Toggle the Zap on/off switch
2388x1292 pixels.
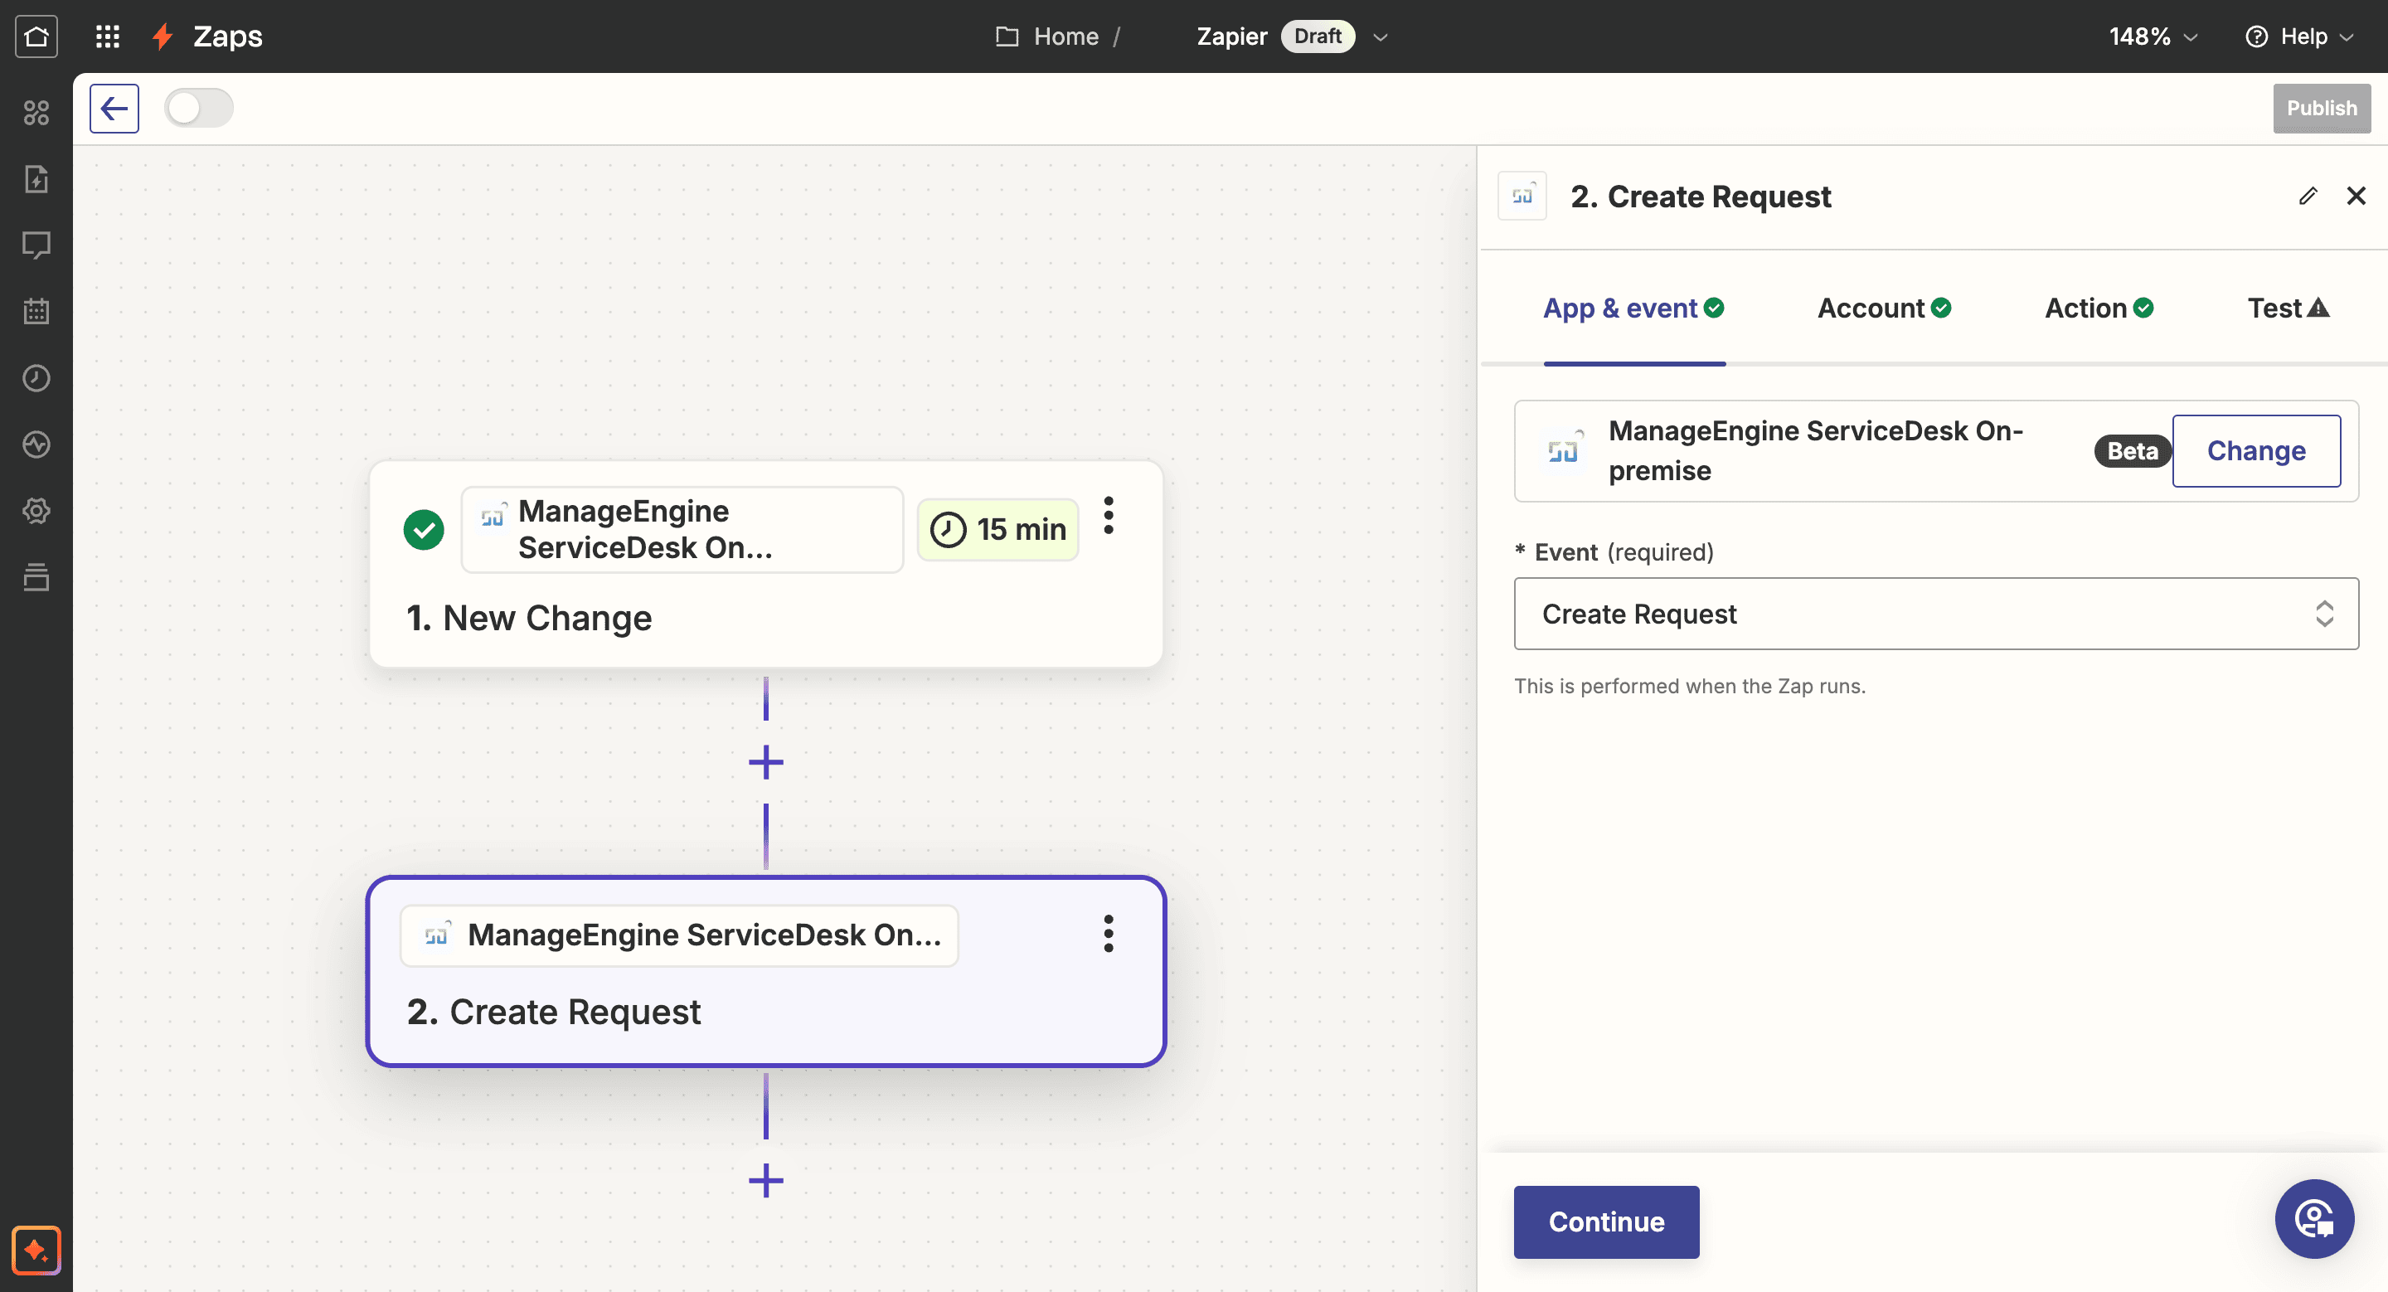(198, 109)
